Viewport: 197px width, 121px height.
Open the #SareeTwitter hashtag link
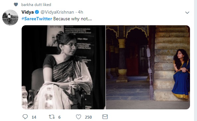click(x=37, y=19)
